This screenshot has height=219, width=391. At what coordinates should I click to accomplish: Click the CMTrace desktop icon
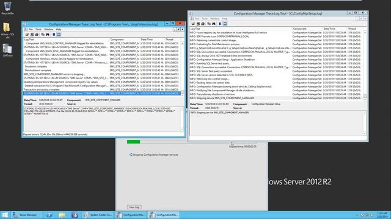pos(7,50)
